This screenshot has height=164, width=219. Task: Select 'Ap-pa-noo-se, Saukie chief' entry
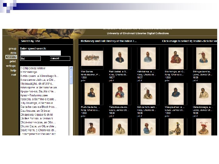(38, 91)
